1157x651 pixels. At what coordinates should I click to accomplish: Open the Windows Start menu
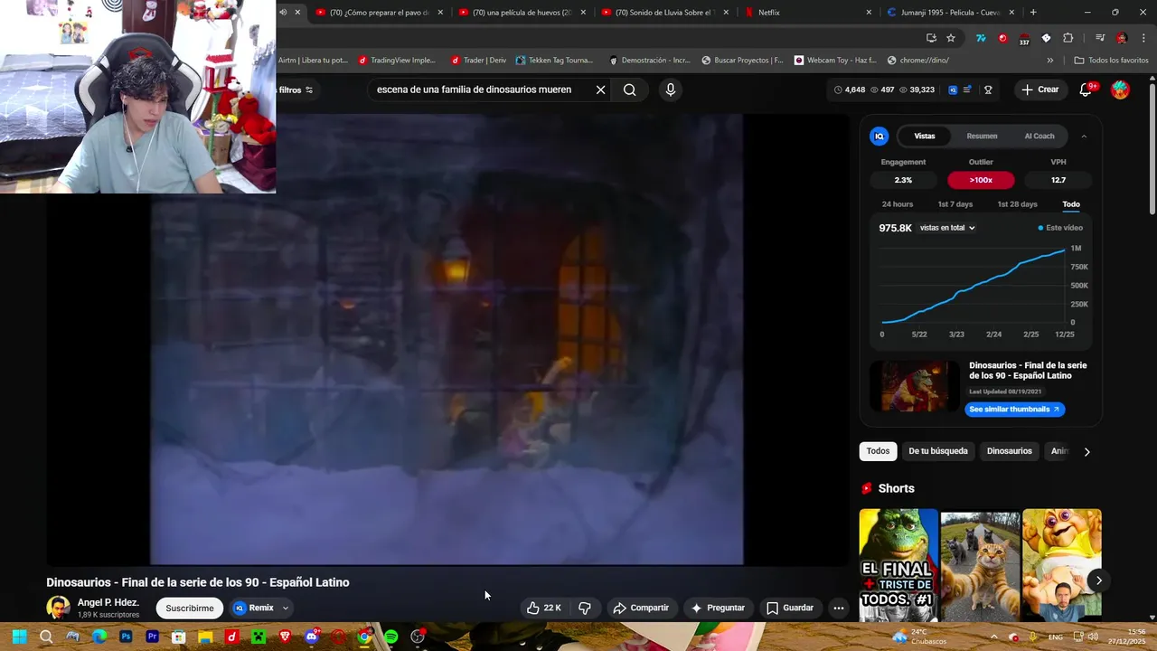click(x=19, y=637)
